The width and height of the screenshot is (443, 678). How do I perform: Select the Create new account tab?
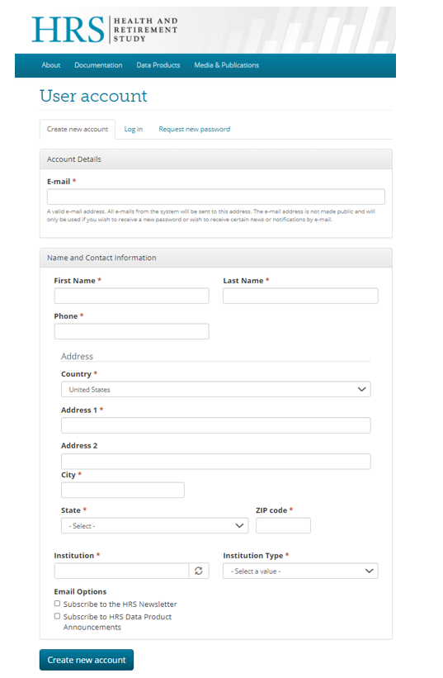point(78,130)
